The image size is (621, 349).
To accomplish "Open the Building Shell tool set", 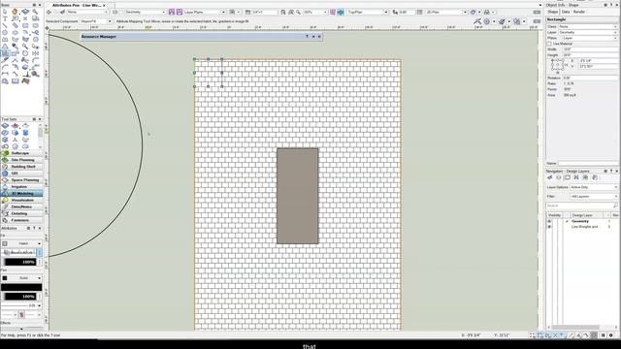I will (x=21, y=167).
